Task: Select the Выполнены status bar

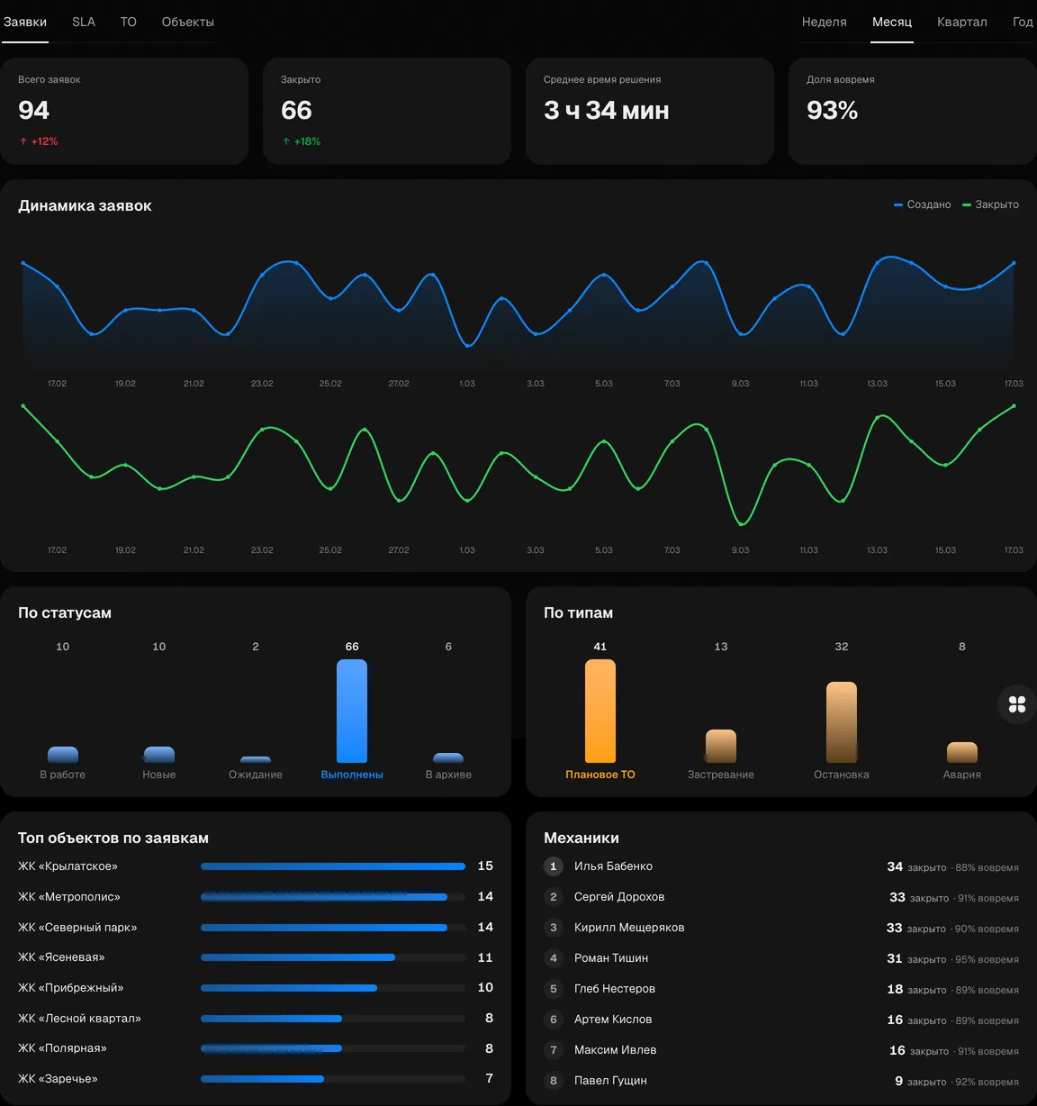Action: [352, 712]
